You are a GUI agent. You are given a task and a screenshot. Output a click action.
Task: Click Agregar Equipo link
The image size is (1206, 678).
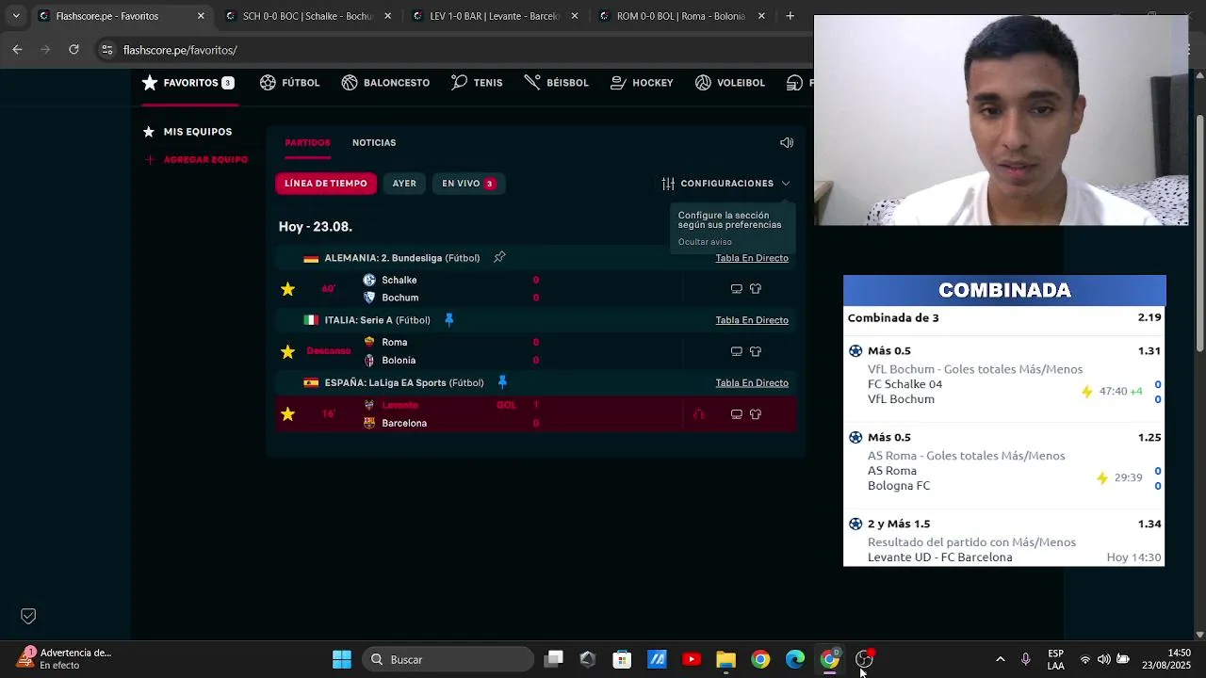pyautogui.click(x=196, y=160)
